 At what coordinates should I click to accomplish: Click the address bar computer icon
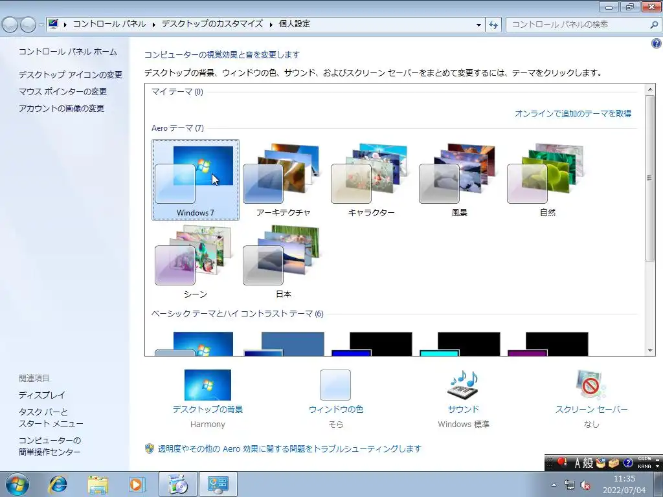click(x=53, y=24)
